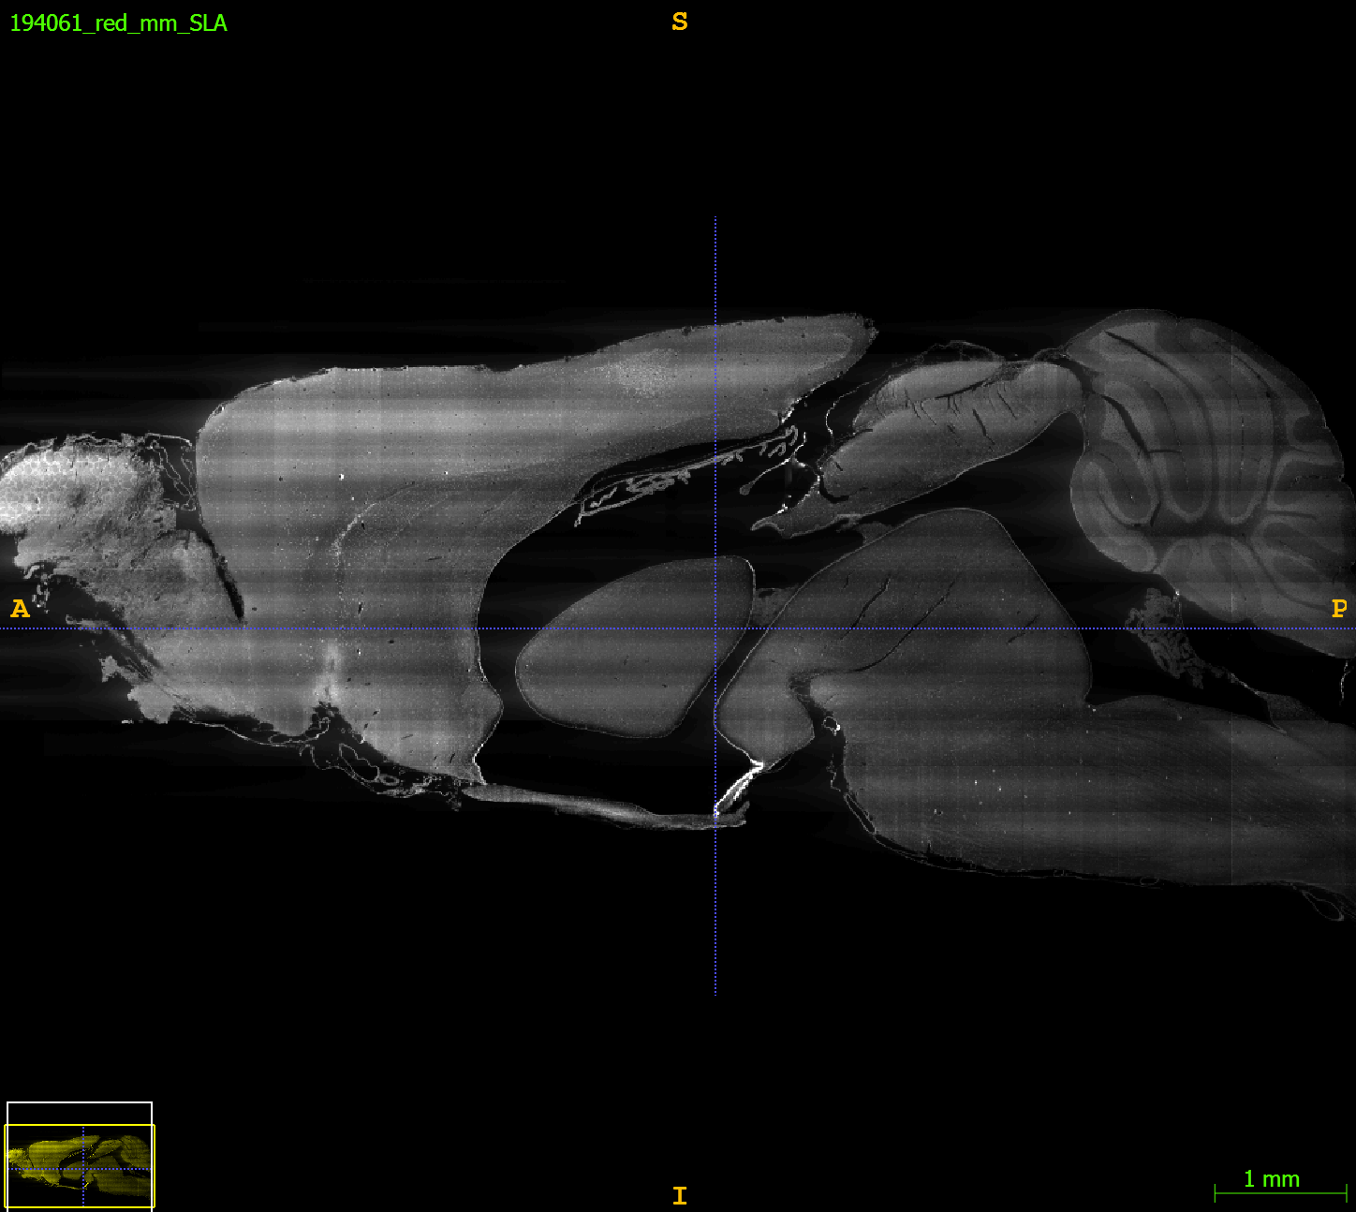Image resolution: width=1356 pixels, height=1212 pixels.
Task: Click the "I" inferior orientation marker
Action: pos(680,1196)
